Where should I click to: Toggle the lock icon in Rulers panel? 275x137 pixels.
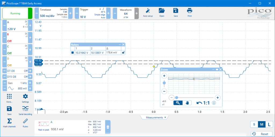[x=123, y=52]
